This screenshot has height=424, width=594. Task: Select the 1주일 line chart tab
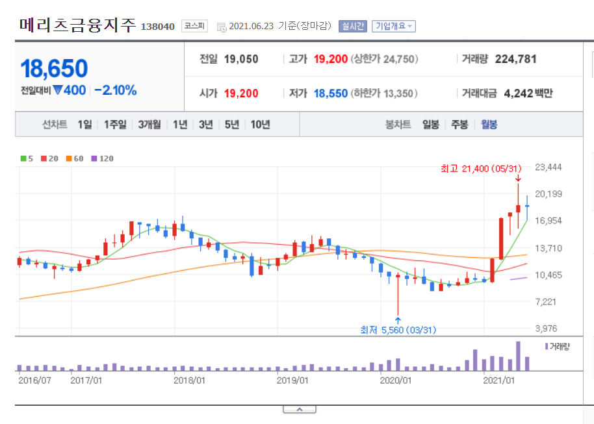(x=115, y=125)
